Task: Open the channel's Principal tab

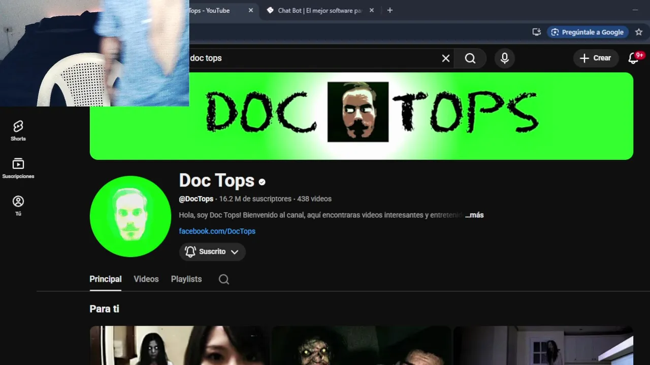Action: tap(106, 279)
